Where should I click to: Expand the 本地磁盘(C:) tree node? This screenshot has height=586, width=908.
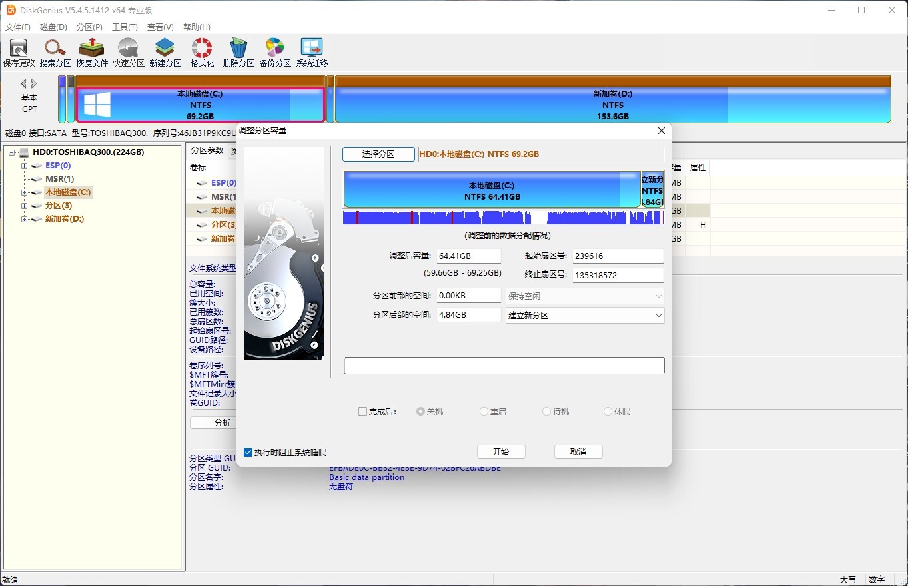[x=25, y=192]
